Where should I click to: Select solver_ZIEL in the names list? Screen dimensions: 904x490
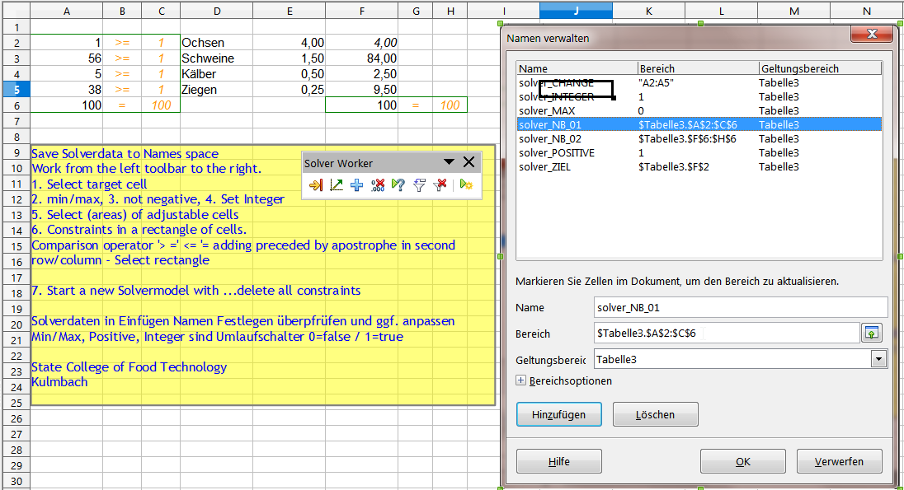tap(546, 166)
